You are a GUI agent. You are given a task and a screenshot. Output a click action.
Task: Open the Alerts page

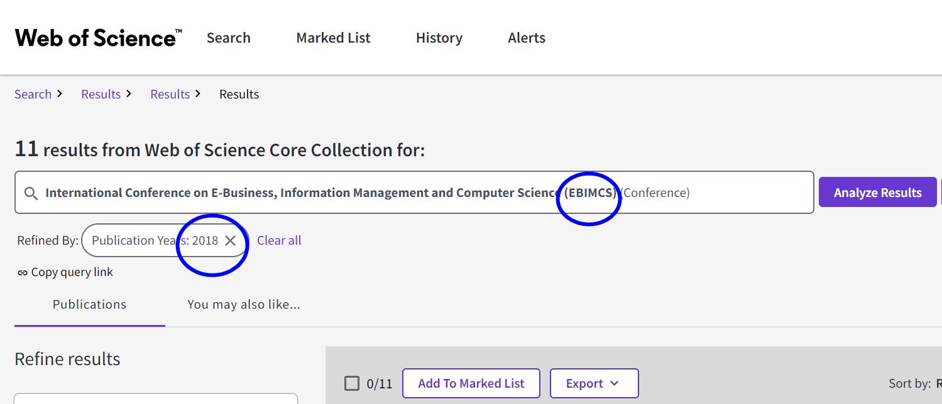(527, 38)
